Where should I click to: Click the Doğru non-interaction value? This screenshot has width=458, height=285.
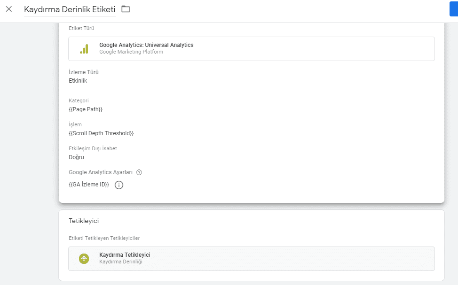pos(77,157)
